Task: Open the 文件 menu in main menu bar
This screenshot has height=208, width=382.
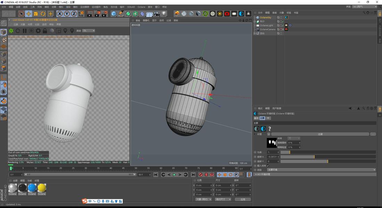Action: point(4,7)
